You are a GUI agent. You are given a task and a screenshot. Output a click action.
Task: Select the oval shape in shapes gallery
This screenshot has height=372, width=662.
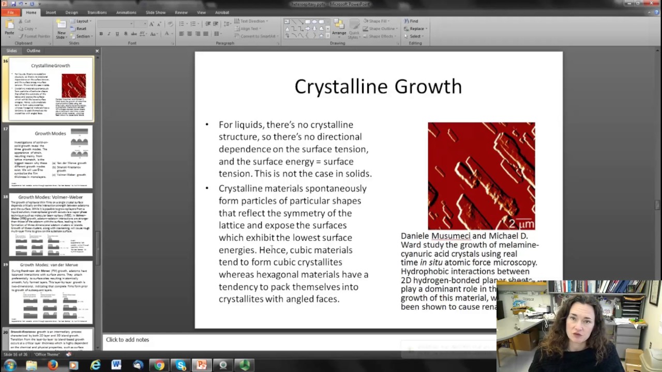(314, 22)
